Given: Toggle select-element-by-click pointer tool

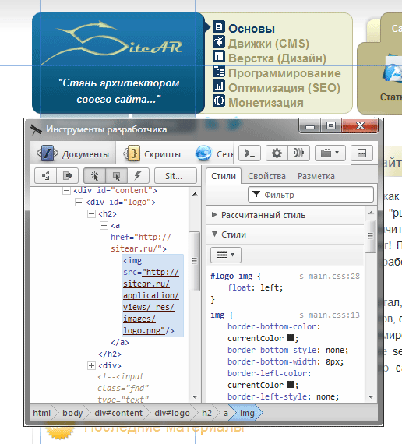Looking at the screenshot, I should [x=94, y=176].
